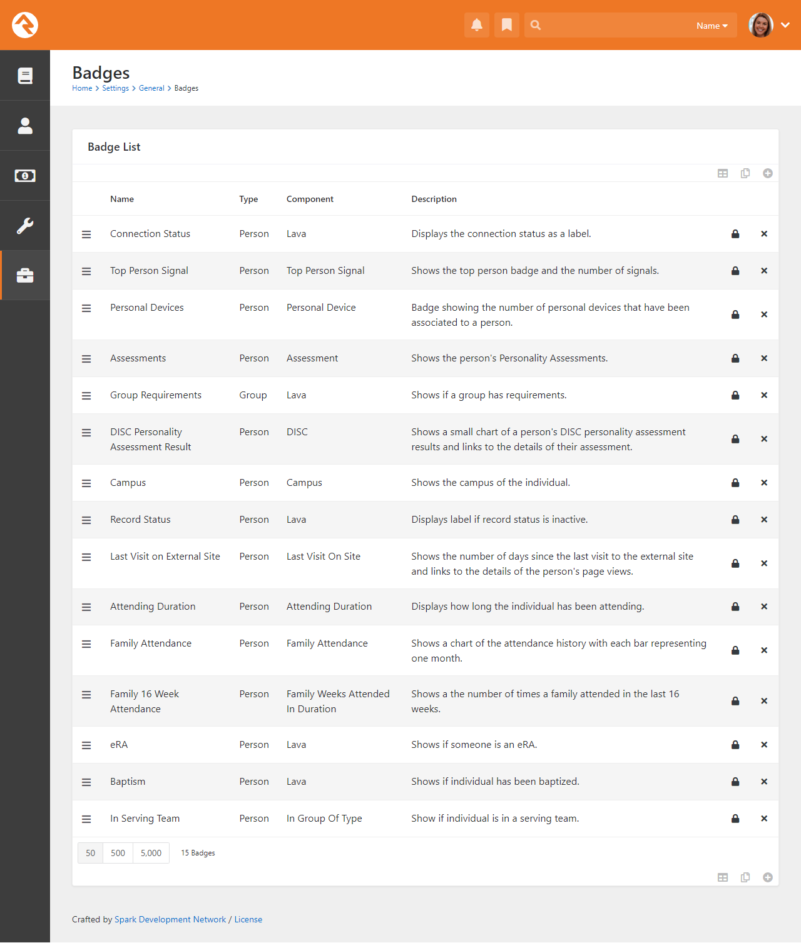
Task: Delete the Personal Devices badge
Action: tap(764, 315)
